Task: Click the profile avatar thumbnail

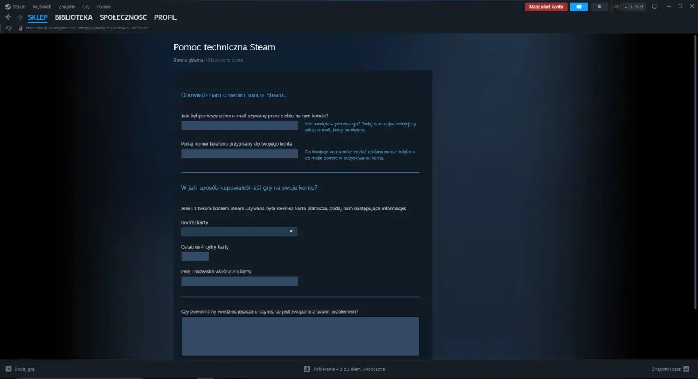Action: (x=616, y=7)
